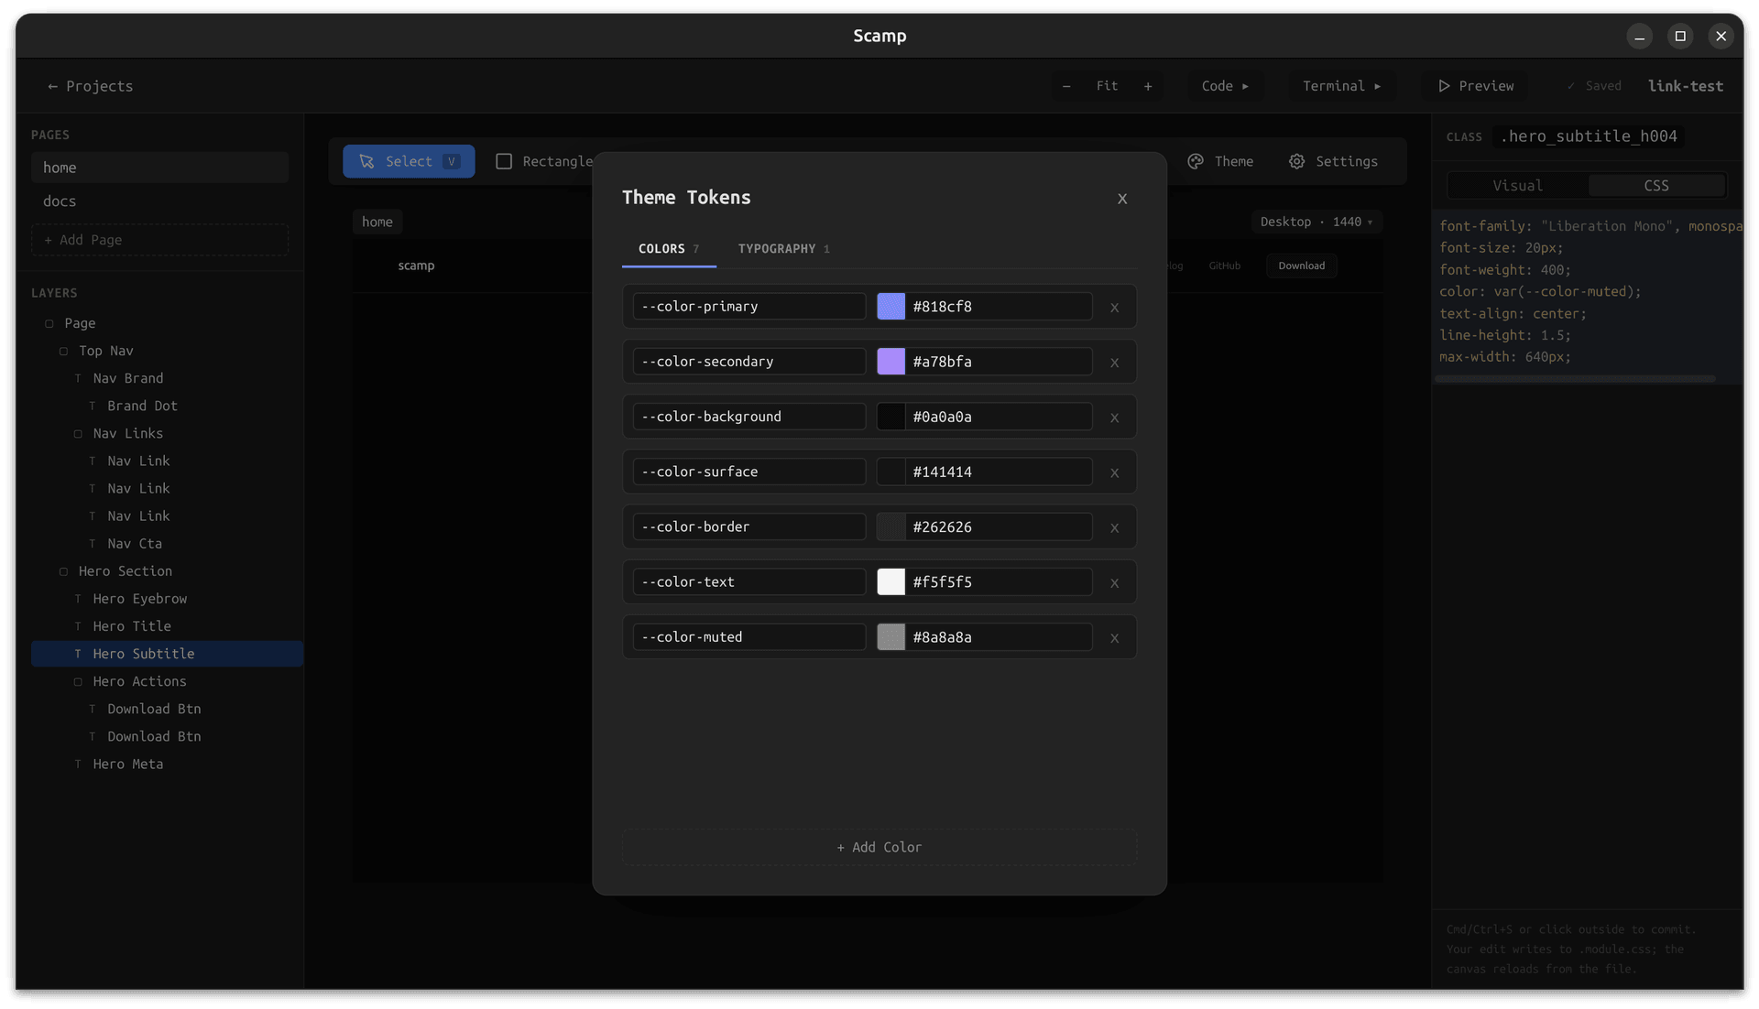Select the Nav Brand layer
Image resolution: width=1759 pixels, height=1009 pixels.
[x=167, y=378]
